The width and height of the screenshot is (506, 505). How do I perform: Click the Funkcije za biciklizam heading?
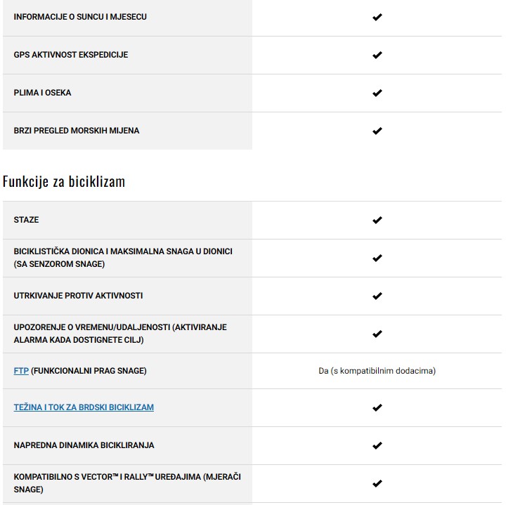[x=64, y=181]
